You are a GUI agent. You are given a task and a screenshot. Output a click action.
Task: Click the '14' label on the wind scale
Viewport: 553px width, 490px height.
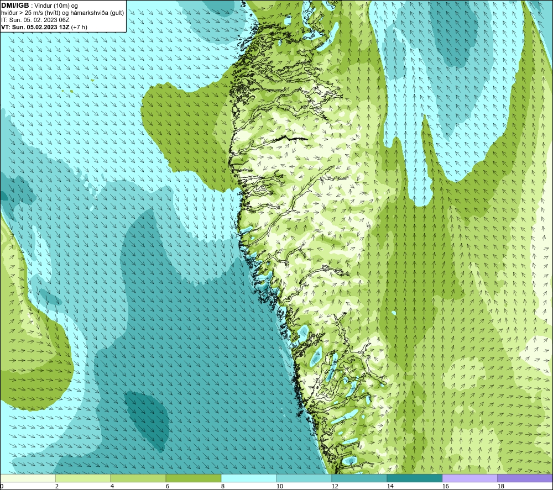(x=390, y=487)
